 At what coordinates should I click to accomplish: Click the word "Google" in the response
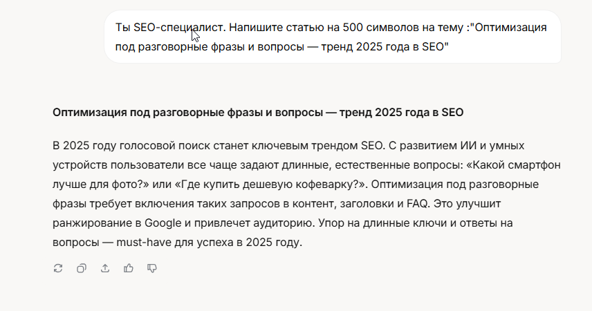pos(163,223)
